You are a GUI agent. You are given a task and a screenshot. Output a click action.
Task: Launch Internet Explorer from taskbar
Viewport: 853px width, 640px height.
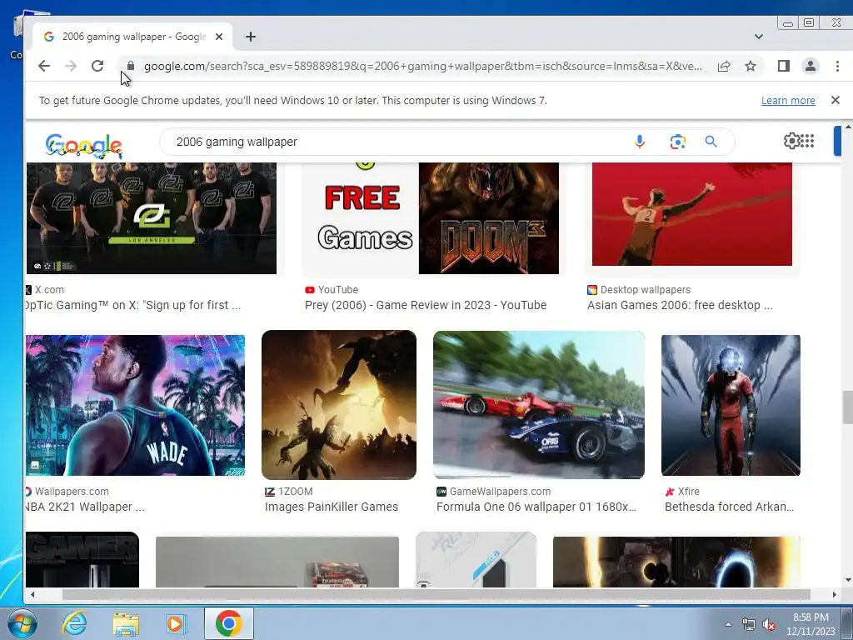74,623
